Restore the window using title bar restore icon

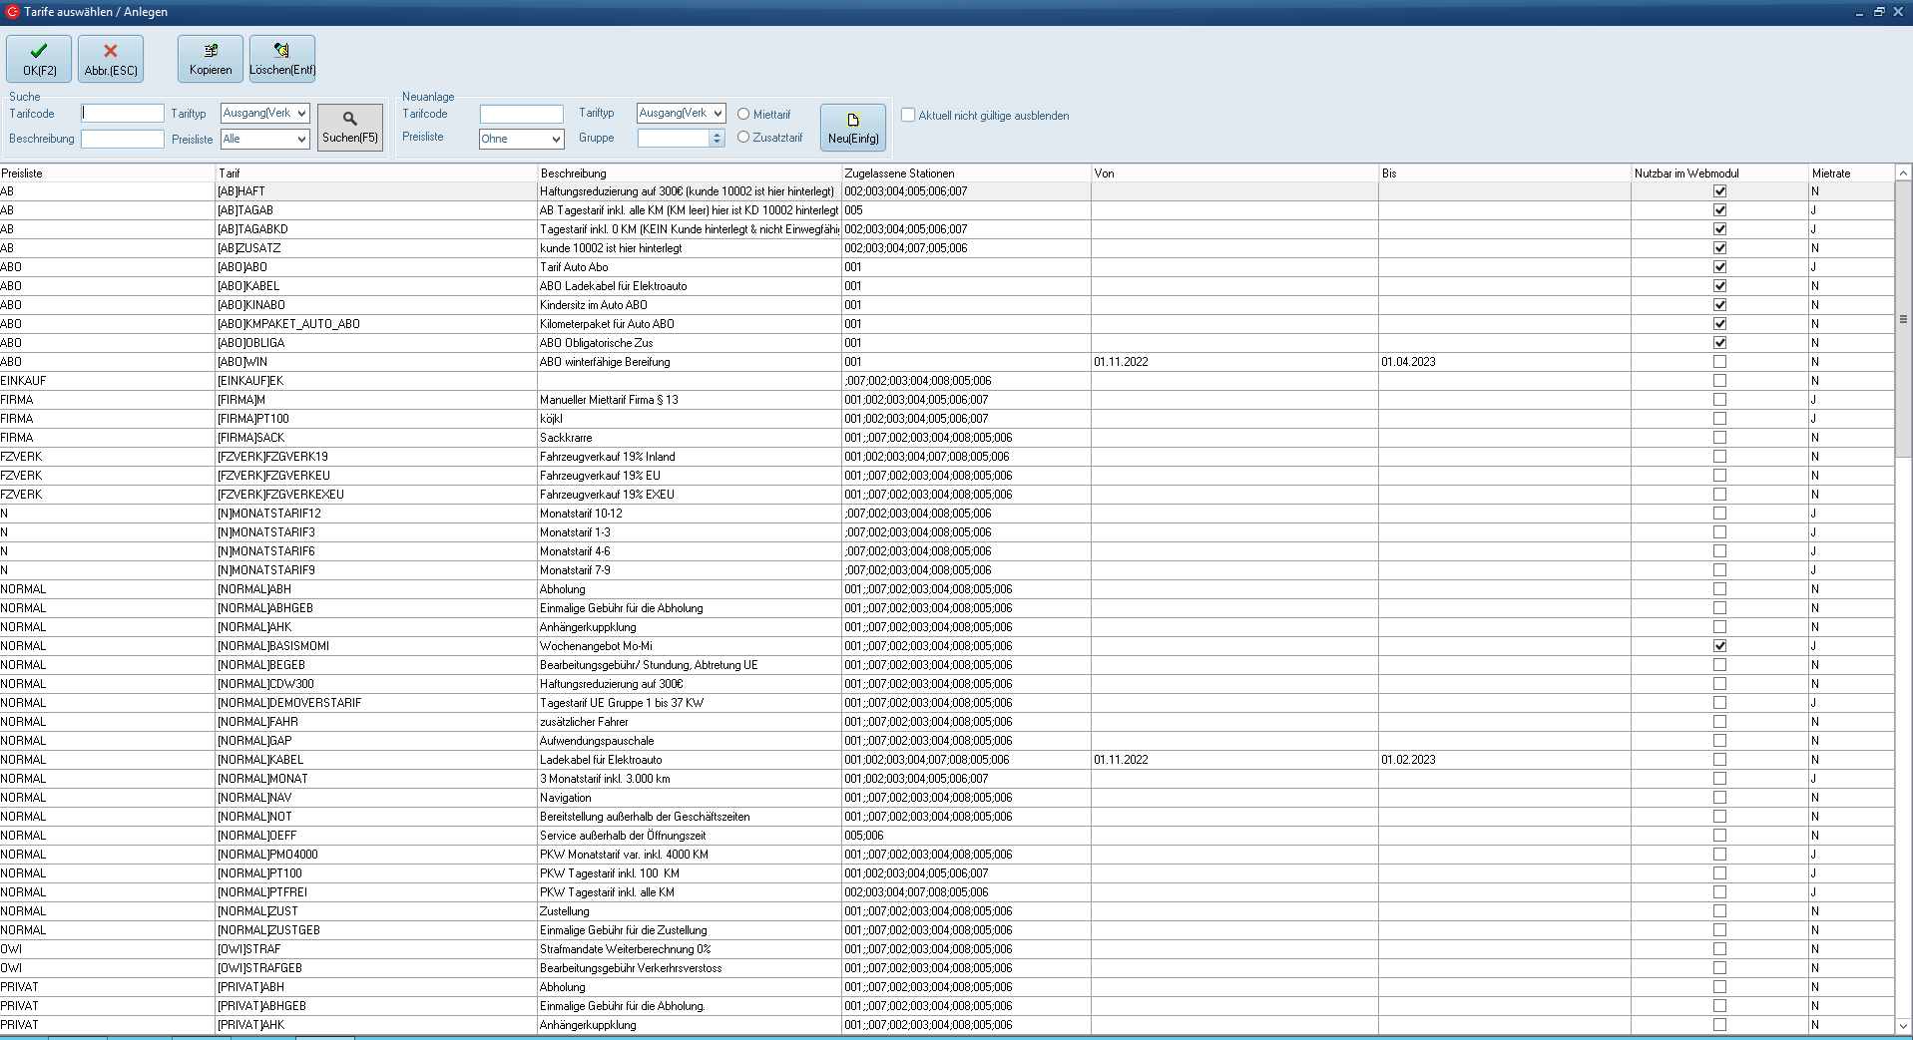click(x=1879, y=12)
